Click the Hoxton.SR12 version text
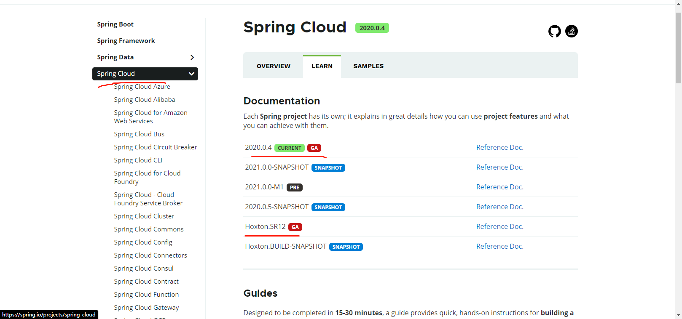This screenshot has height=319, width=682. (265, 226)
